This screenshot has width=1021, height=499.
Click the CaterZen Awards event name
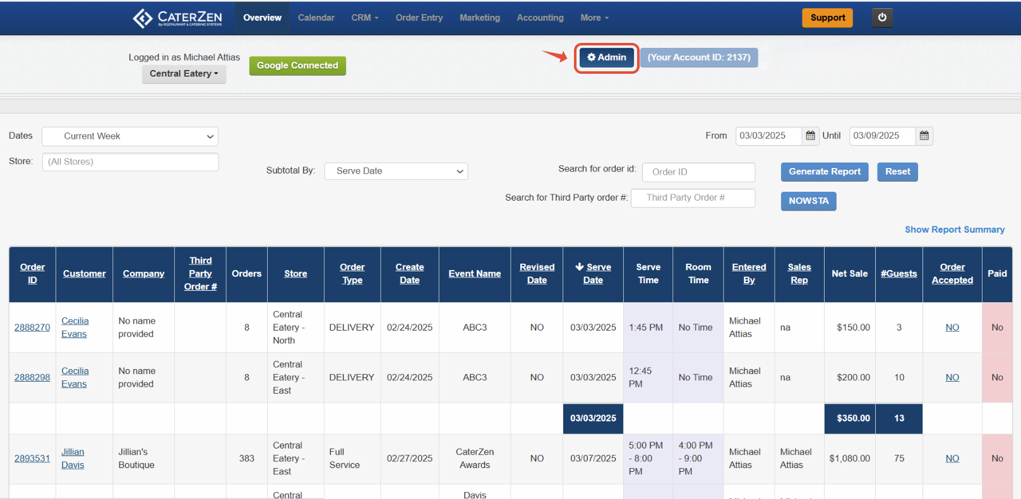pos(475,459)
